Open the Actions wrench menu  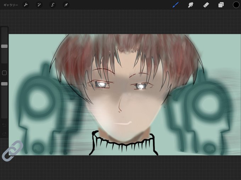tap(26, 5)
